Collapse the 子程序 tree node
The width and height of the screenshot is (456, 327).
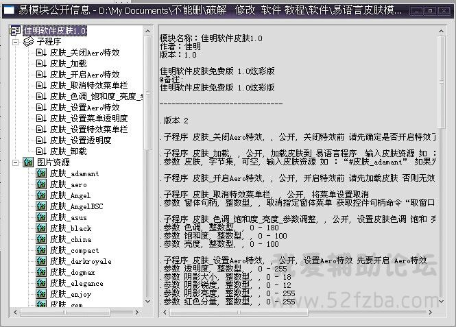[x=16, y=42]
